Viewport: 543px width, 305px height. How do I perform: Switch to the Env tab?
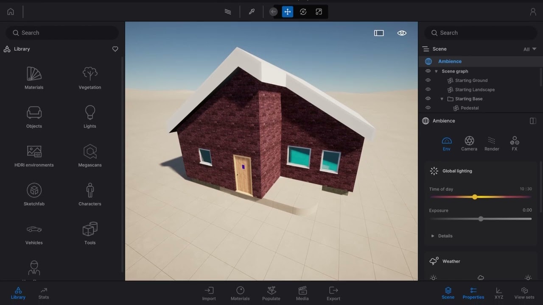pos(447,144)
